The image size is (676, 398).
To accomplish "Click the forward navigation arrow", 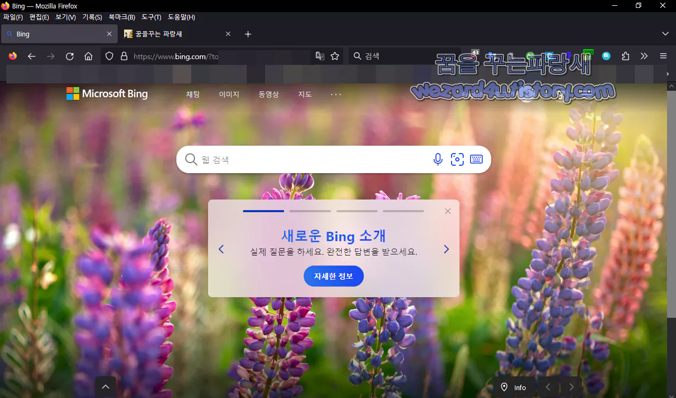I will [x=51, y=56].
